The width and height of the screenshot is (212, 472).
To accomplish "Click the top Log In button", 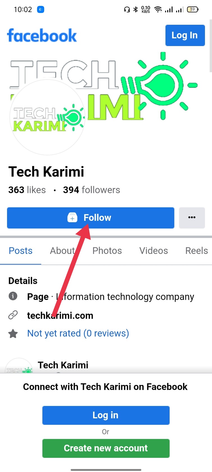I will tap(185, 35).
